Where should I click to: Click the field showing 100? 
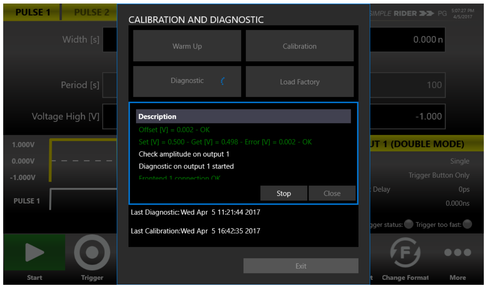(408, 85)
